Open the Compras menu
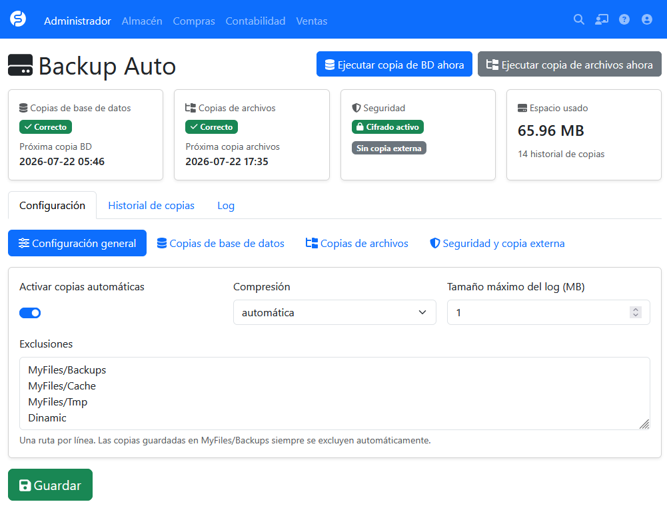The height and width of the screenshot is (510, 667). tap(194, 21)
